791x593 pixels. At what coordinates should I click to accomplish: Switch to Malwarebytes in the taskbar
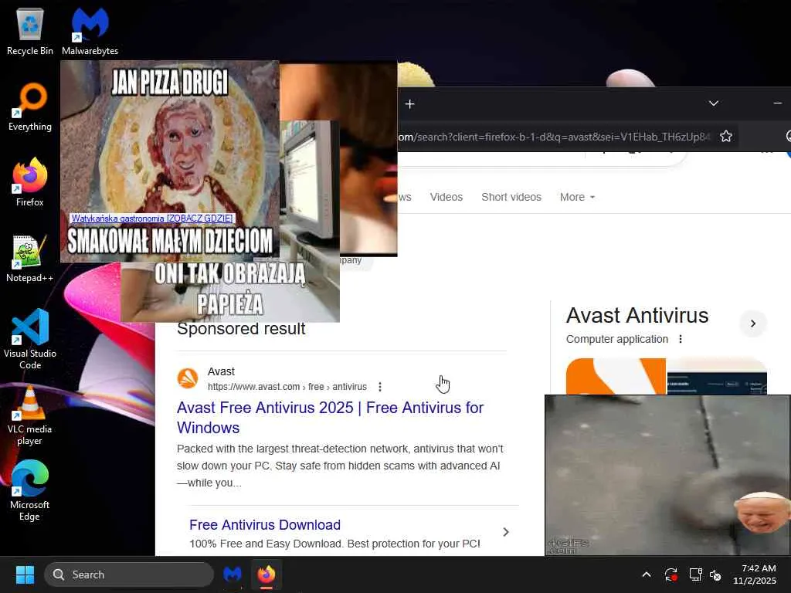(x=233, y=574)
